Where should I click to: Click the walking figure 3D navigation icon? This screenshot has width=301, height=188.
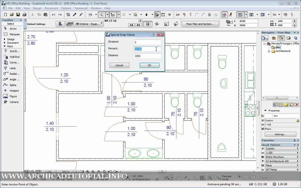pos(292,15)
